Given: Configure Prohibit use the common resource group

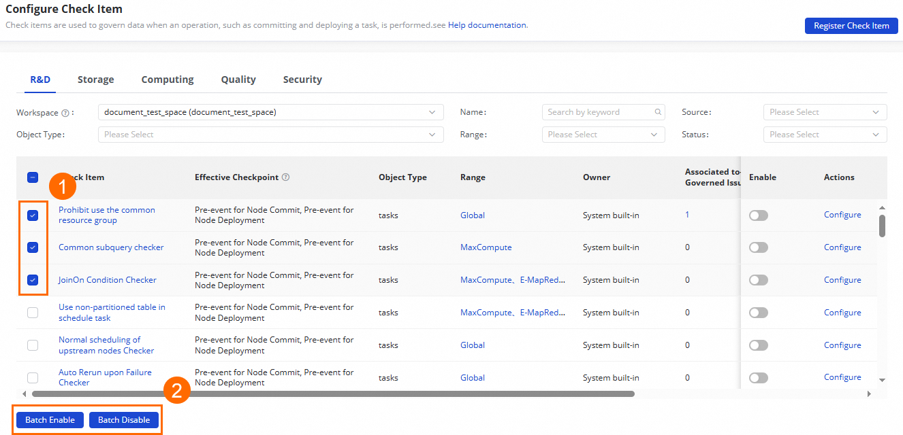Looking at the screenshot, I should pyautogui.click(x=842, y=215).
